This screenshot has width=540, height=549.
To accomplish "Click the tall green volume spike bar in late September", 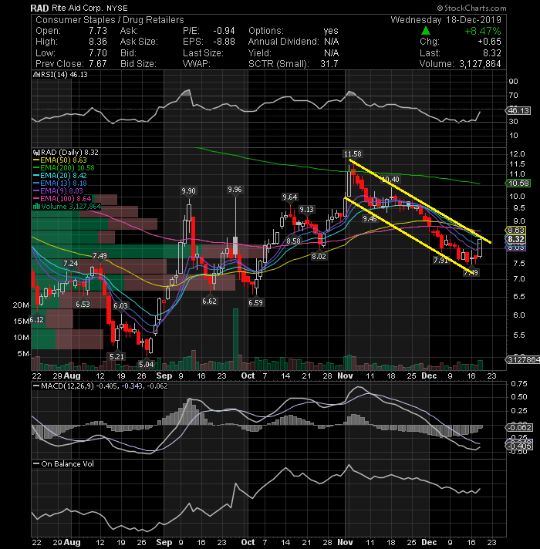I will [236, 339].
